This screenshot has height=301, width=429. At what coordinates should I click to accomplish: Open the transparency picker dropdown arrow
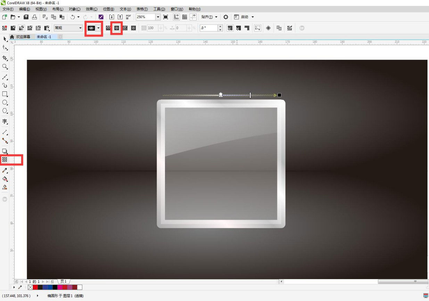click(x=99, y=28)
